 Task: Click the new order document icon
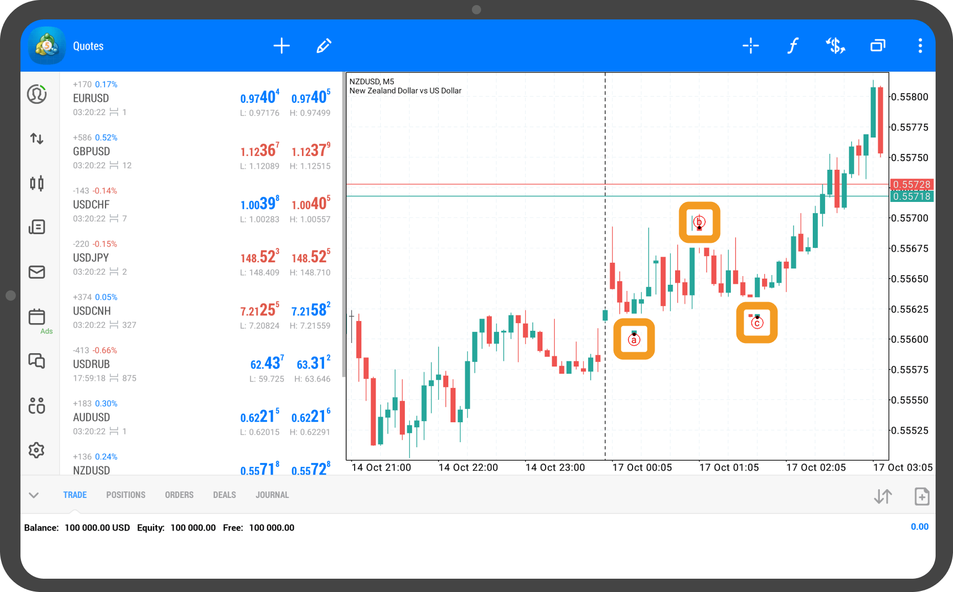coord(921,496)
